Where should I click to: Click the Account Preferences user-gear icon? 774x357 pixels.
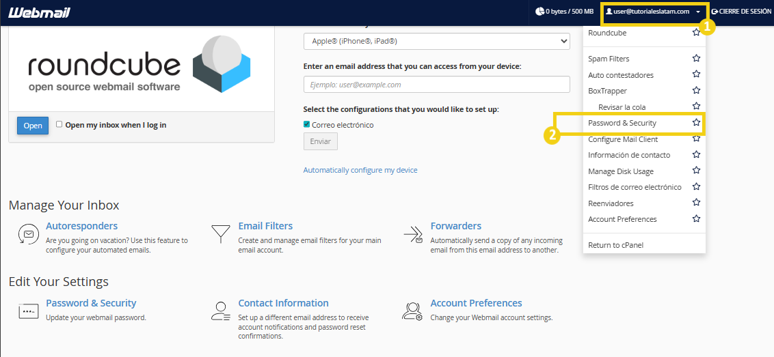coord(412,311)
